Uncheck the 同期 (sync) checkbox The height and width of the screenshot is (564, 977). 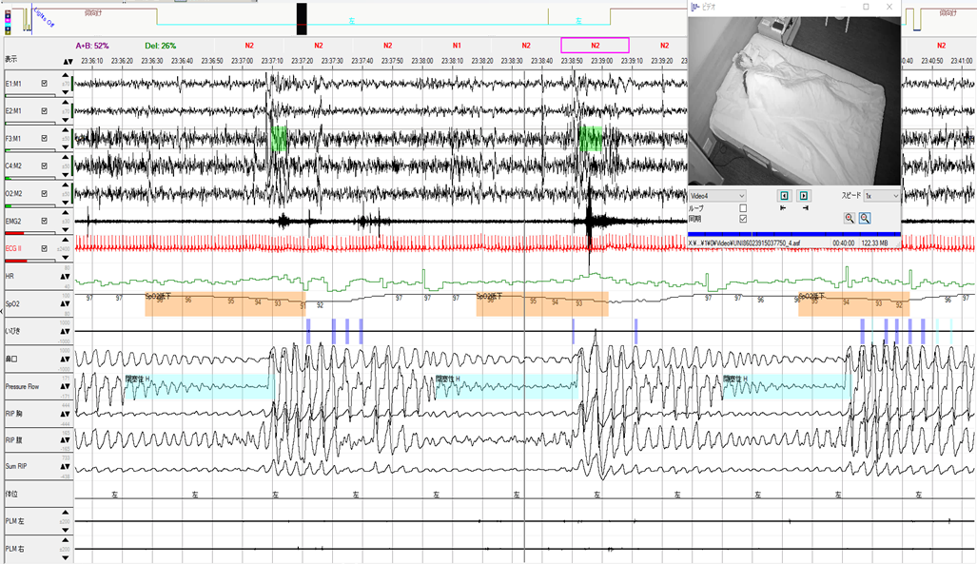point(743,218)
